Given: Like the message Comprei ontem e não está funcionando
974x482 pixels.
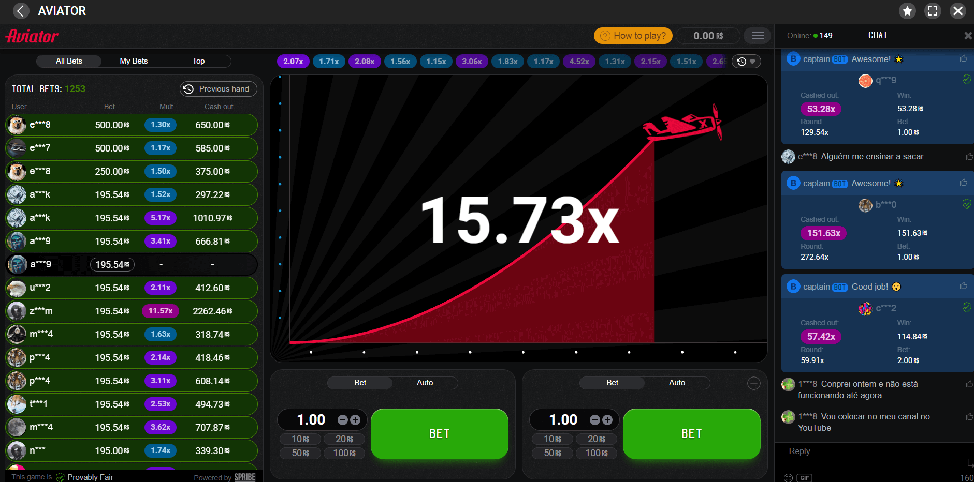Looking at the screenshot, I should coord(969,384).
